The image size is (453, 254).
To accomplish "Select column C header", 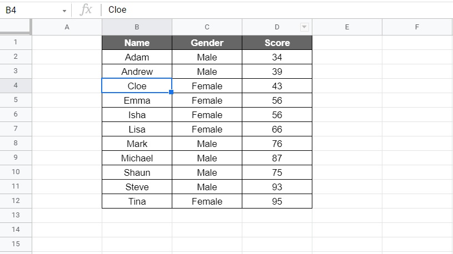I will [x=207, y=27].
